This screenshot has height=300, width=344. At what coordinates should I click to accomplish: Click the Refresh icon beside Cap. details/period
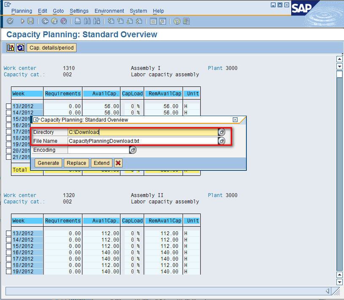coord(20,48)
